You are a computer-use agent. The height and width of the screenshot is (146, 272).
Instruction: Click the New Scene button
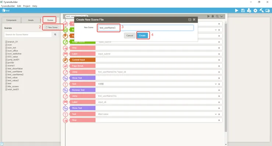[x=51, y=28]
